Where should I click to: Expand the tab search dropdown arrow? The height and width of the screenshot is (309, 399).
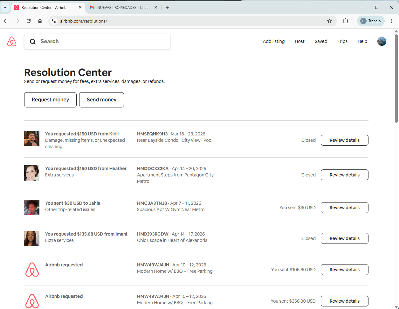coord(5,7)
